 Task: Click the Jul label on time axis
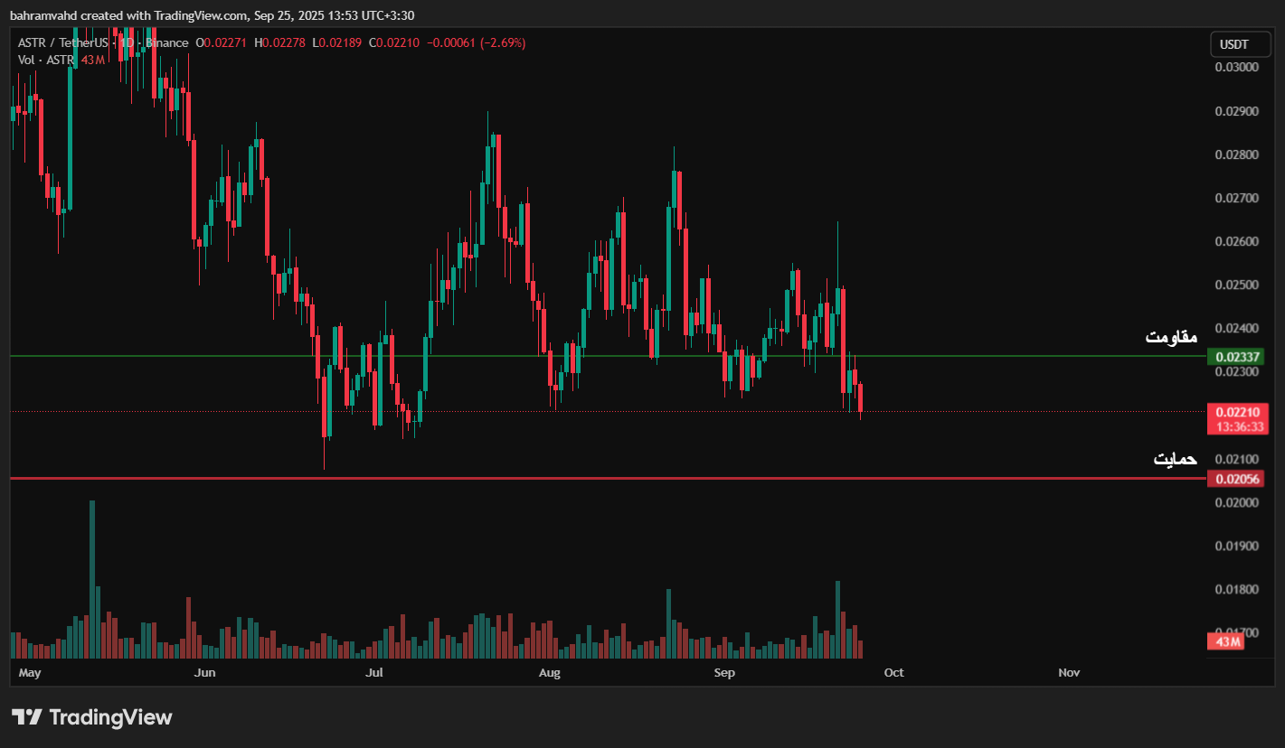pyautogui.click(x=374, y=673)
